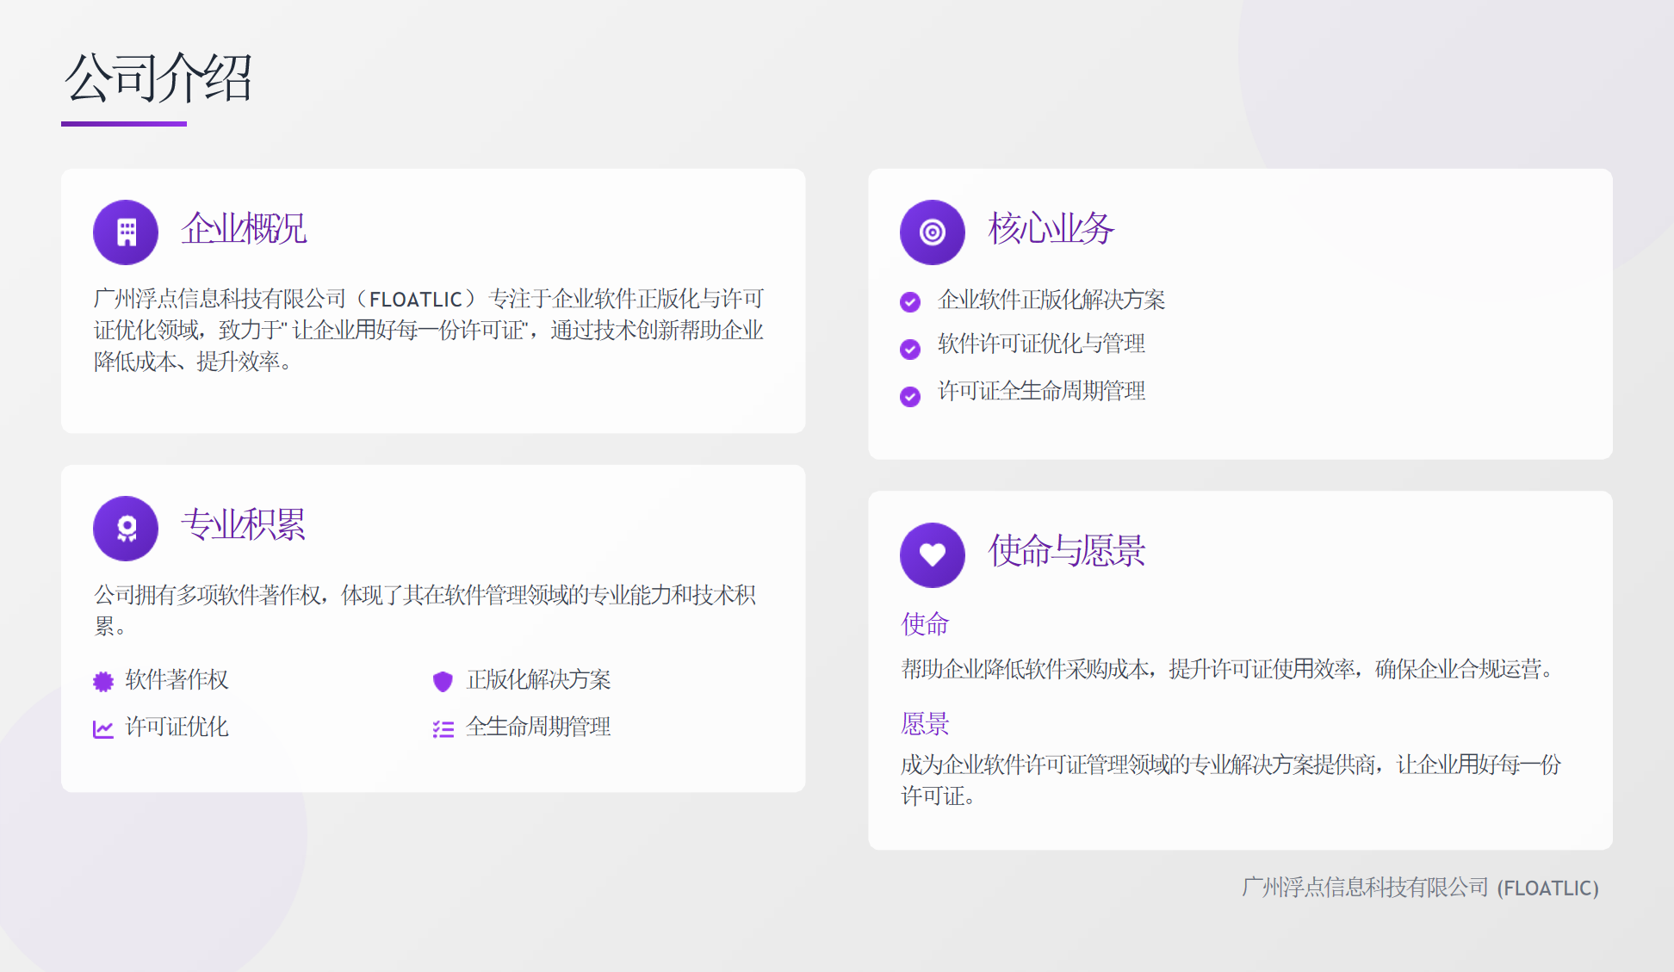This screenshot has height=972, width=1674.
Task: Click the badge icon next to 软件著作权
Action: pos(103,682)
